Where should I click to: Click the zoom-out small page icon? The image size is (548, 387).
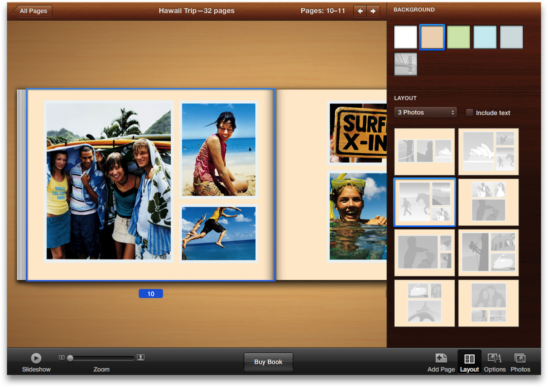click(x=61, y=357)
